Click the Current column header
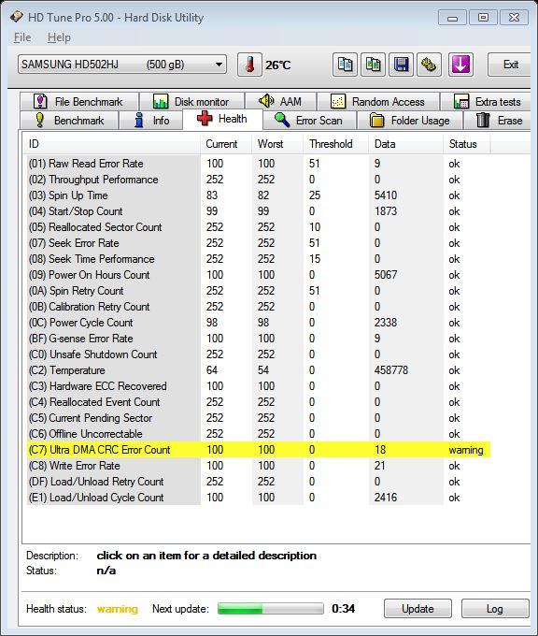Image resolution: width=538 pixels, height=636 pixels. (226, 144)
